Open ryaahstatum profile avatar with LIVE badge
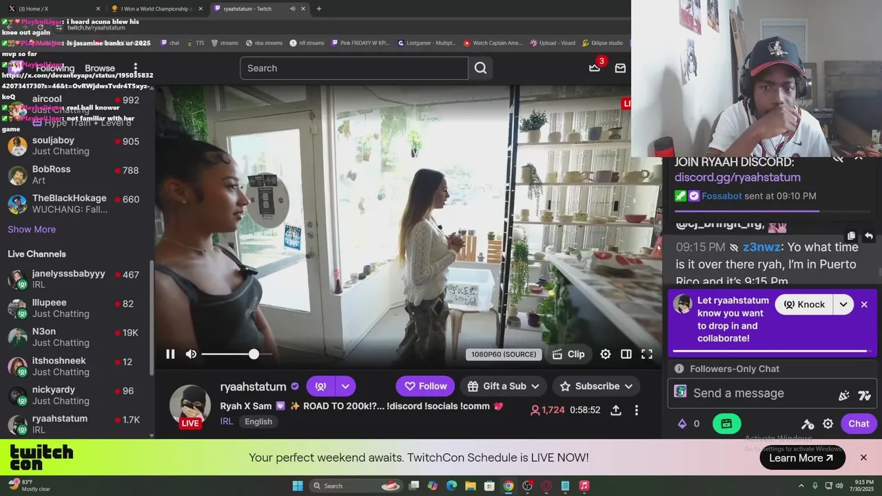Screen dimensions: 882x496 pyautogui.click(x=190, y=406)
